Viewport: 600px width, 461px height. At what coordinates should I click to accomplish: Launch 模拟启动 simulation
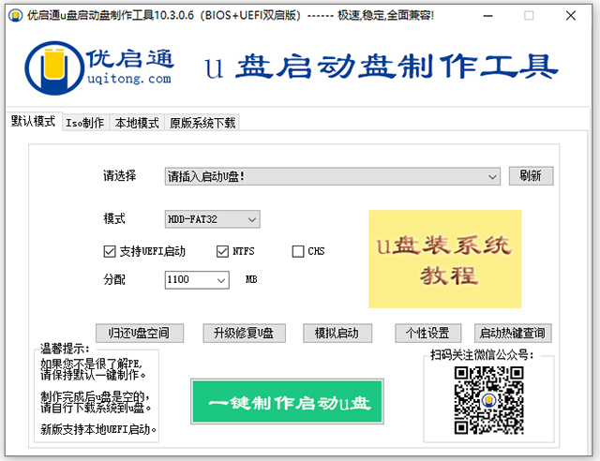tap(337, 334)
